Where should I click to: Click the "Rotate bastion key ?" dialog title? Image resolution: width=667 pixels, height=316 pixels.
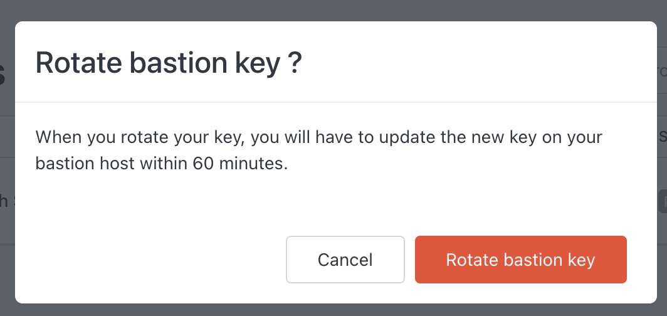pos(169,63)
